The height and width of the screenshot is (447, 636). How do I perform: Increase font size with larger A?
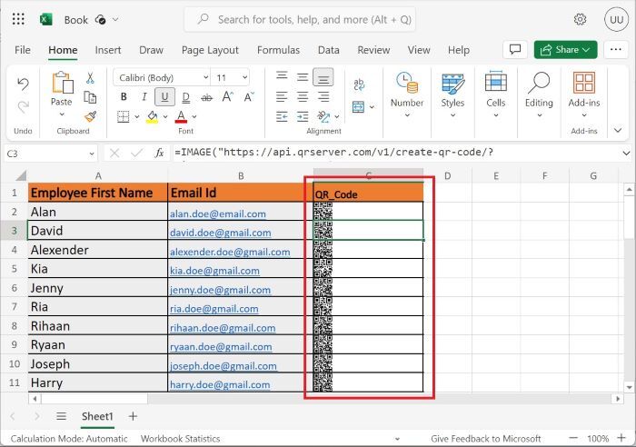(x=227, y=96)
